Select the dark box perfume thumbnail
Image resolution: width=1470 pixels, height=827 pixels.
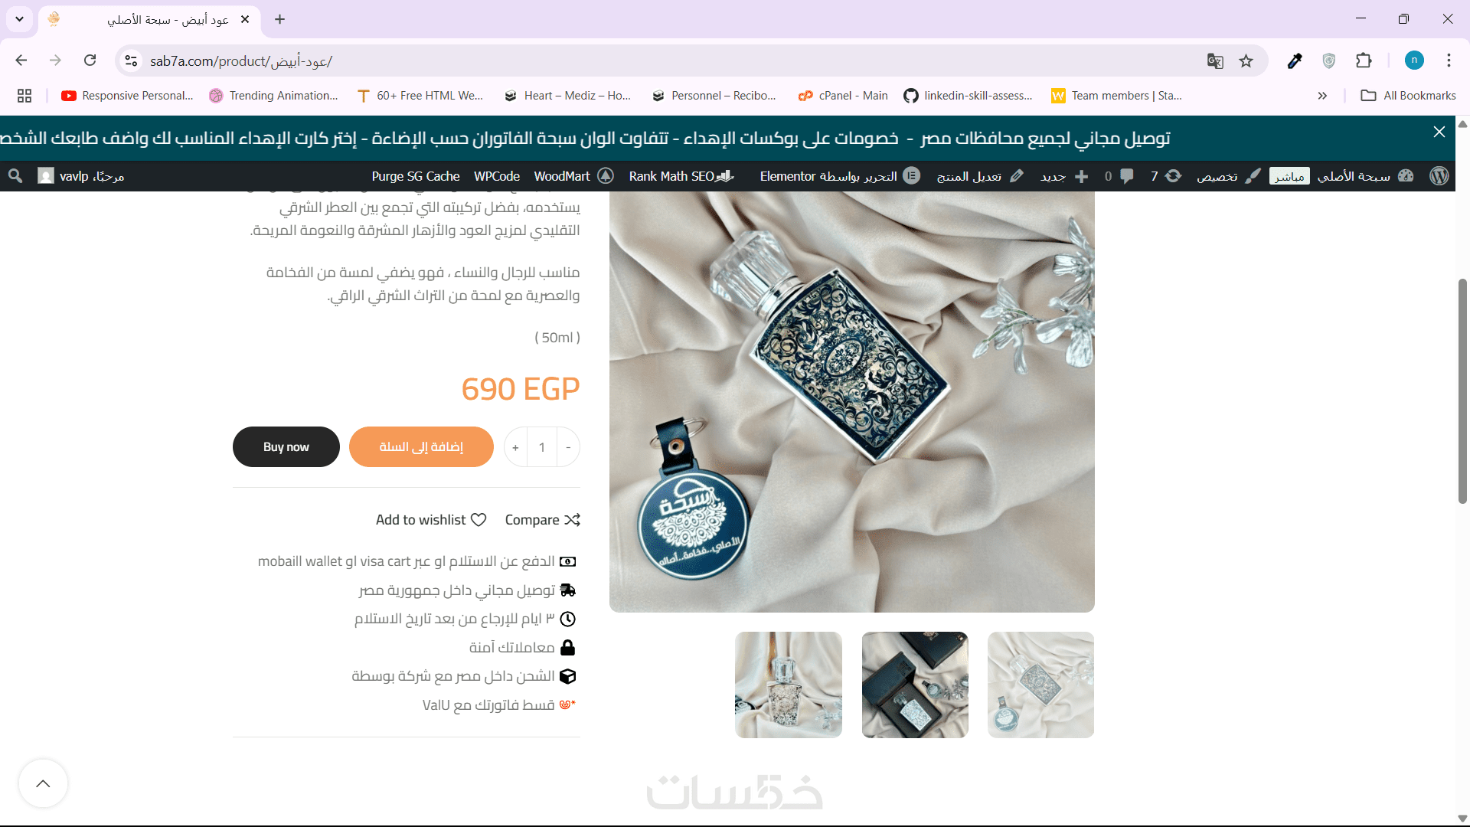coord(915,685)
